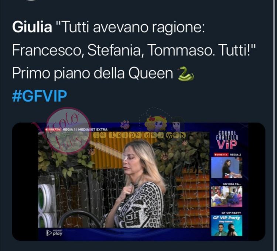Click the Primo piano della Queen text

click(93, 73)
